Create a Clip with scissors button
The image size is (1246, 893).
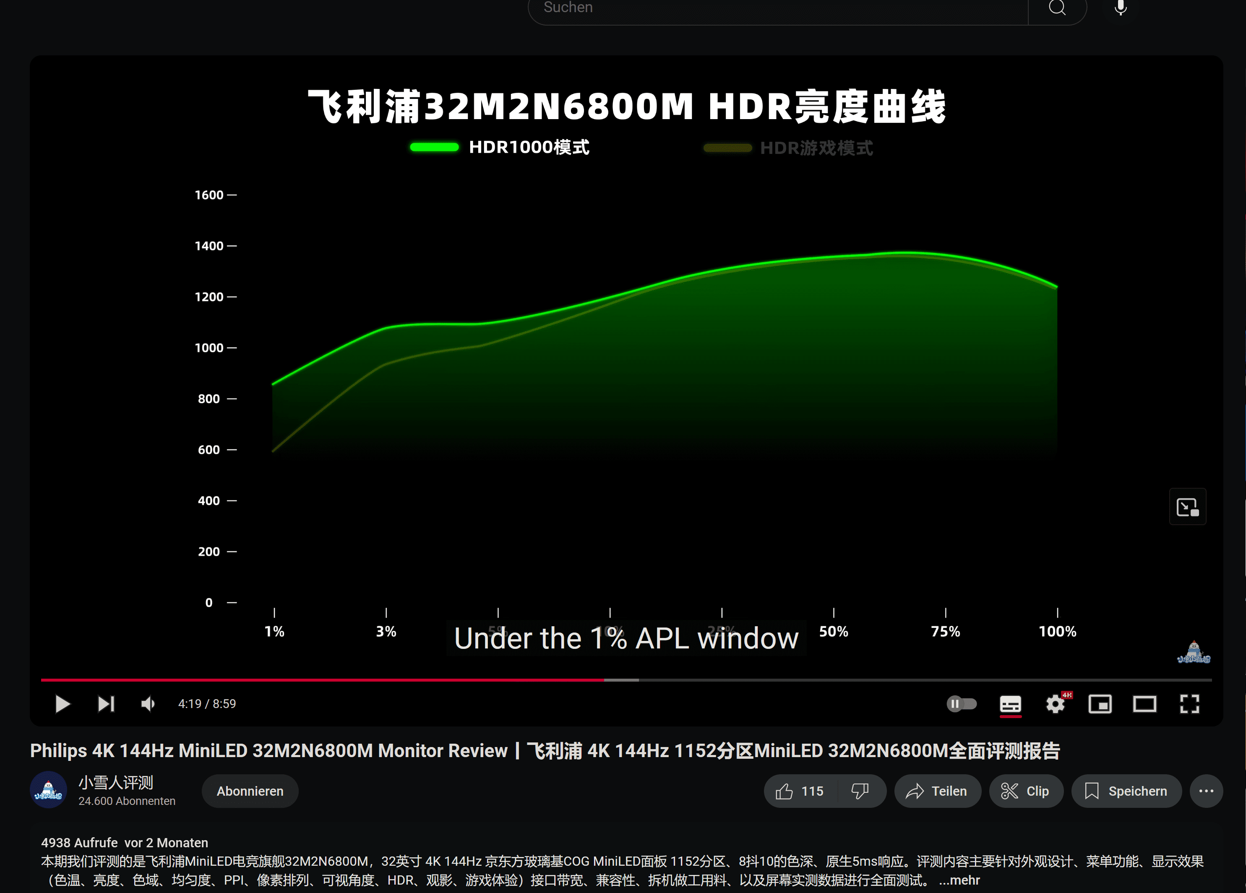[x=1026, y=791]
